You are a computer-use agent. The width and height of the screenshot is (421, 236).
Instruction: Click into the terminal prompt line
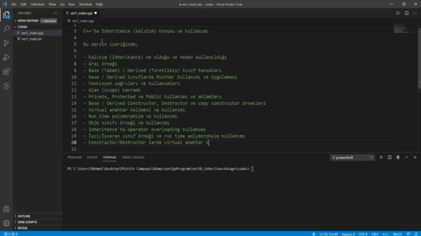(161, 169)
